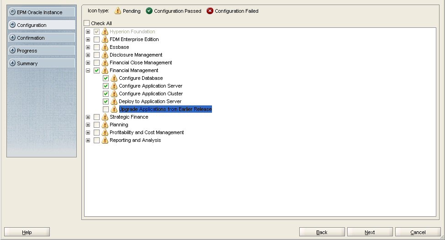Click the warning icon for Upgrade Applications from Earlier Release
Image resolution: width=445 pixels, height=240 pixels.
coord(114,109)
